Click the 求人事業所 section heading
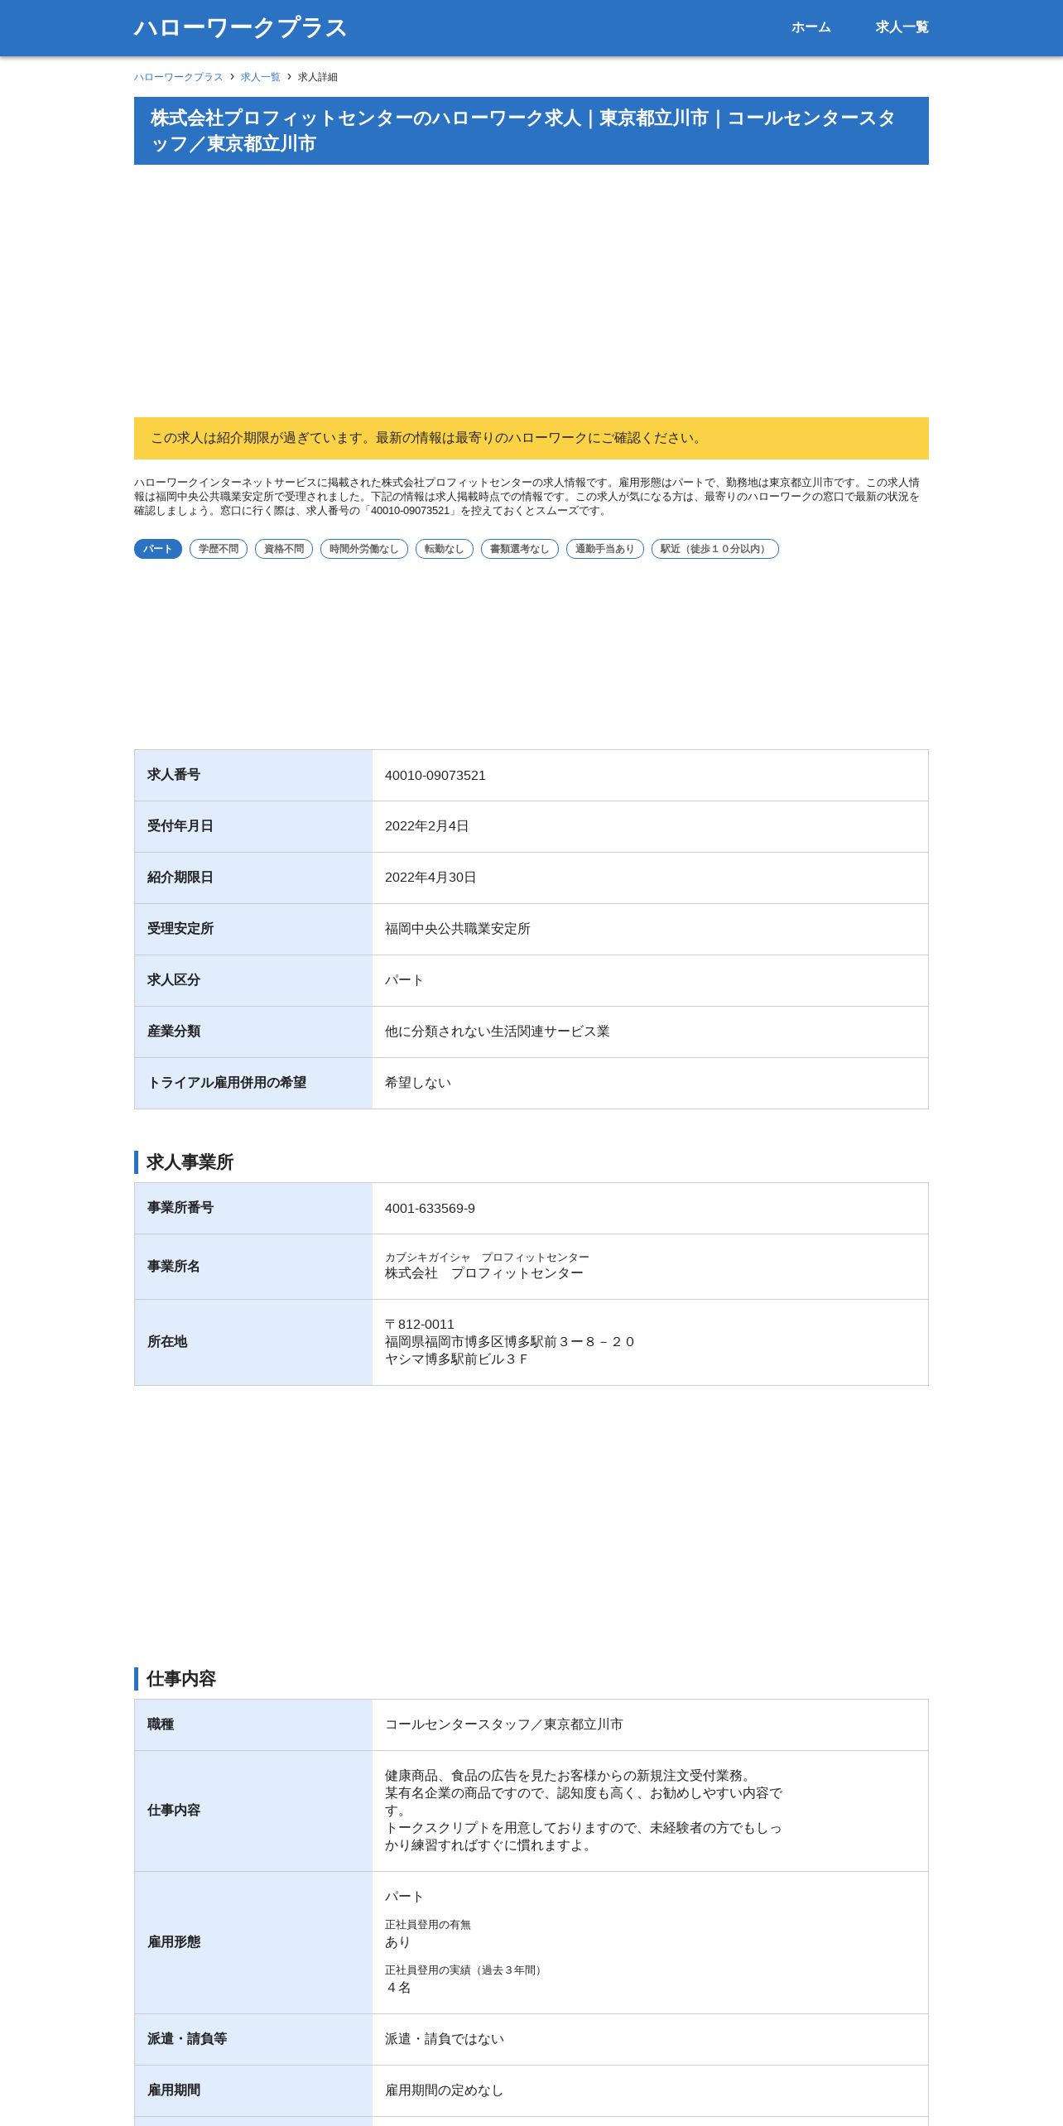This screenshot has width=1063, height=2126. tap(190, 1162)
